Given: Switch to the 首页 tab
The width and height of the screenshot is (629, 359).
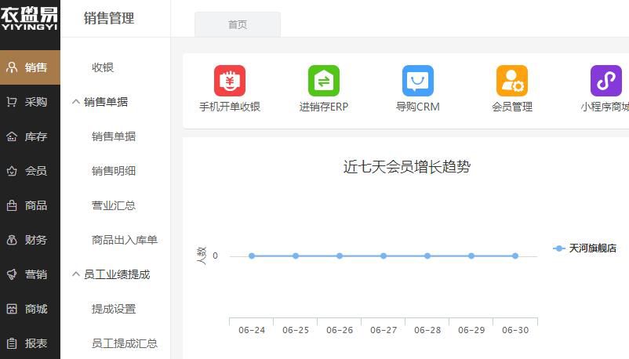Looking at the screenshot, I should [238, 24].
